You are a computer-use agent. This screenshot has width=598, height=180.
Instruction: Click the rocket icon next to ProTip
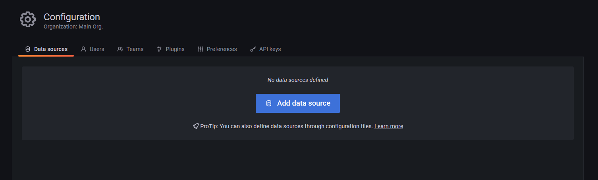click(195, 126)
